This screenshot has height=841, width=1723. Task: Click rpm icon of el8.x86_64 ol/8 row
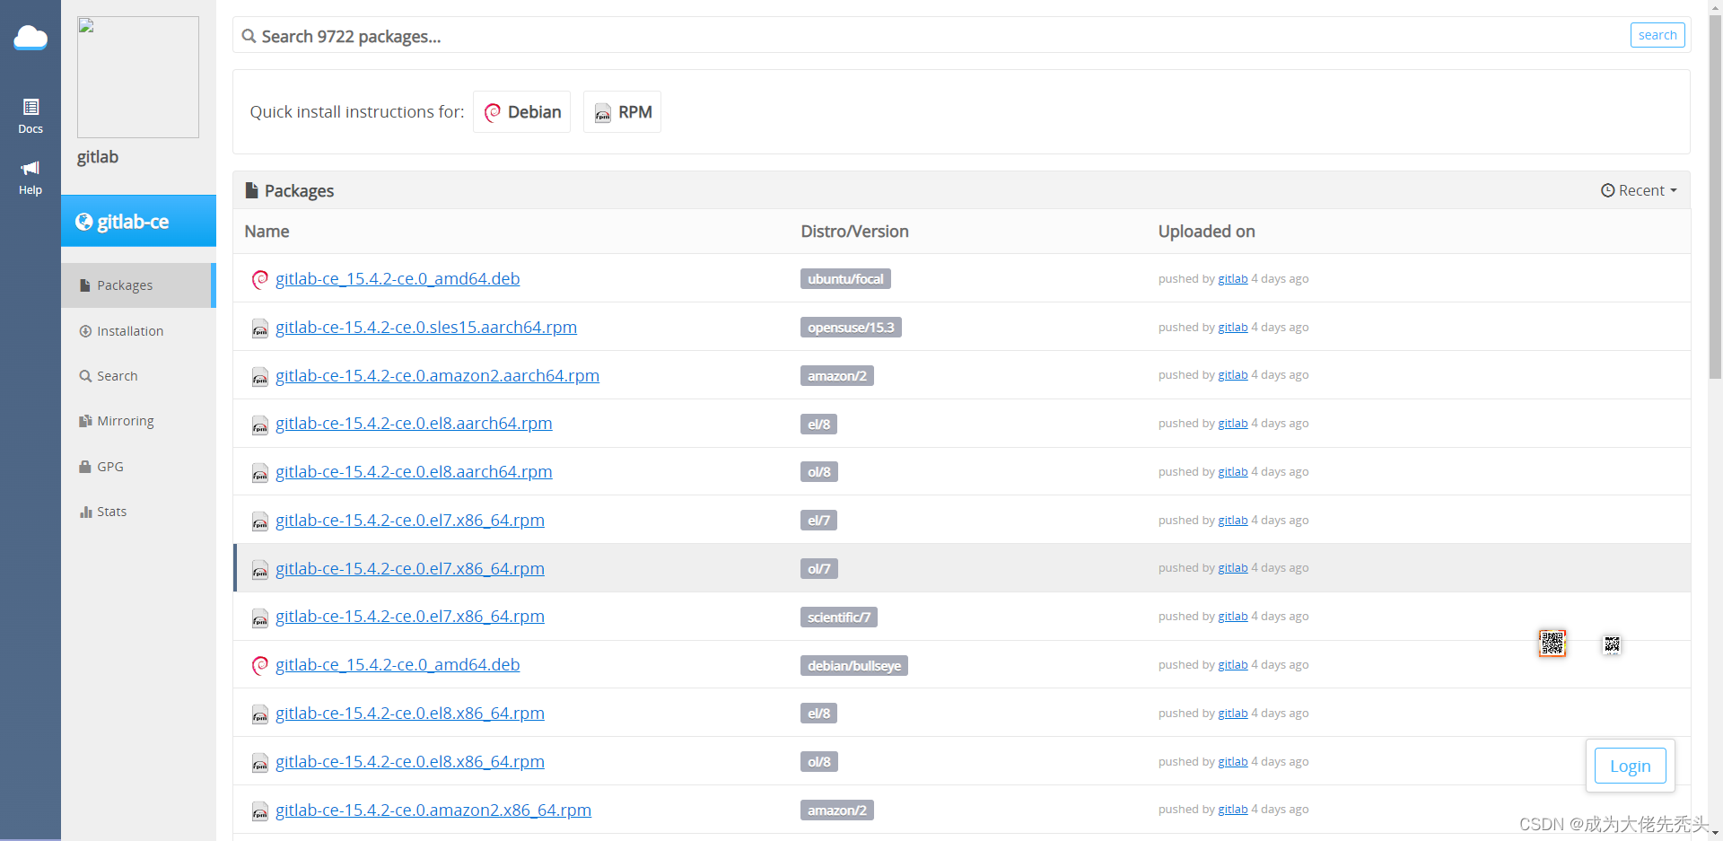point(260,762)
